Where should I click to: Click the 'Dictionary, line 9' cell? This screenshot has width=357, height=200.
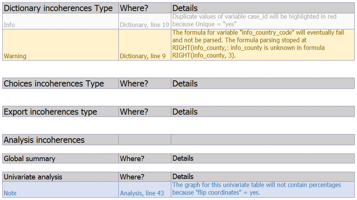point(145,45)
